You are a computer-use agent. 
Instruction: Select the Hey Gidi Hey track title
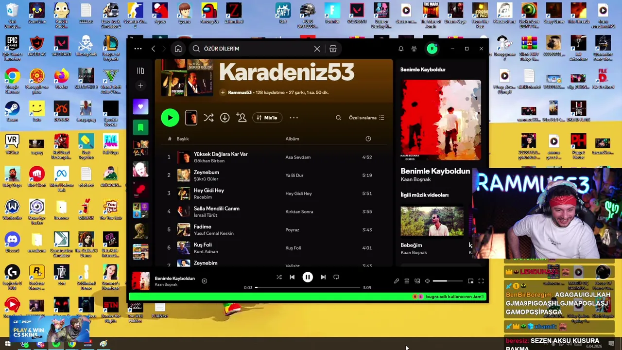209,191
